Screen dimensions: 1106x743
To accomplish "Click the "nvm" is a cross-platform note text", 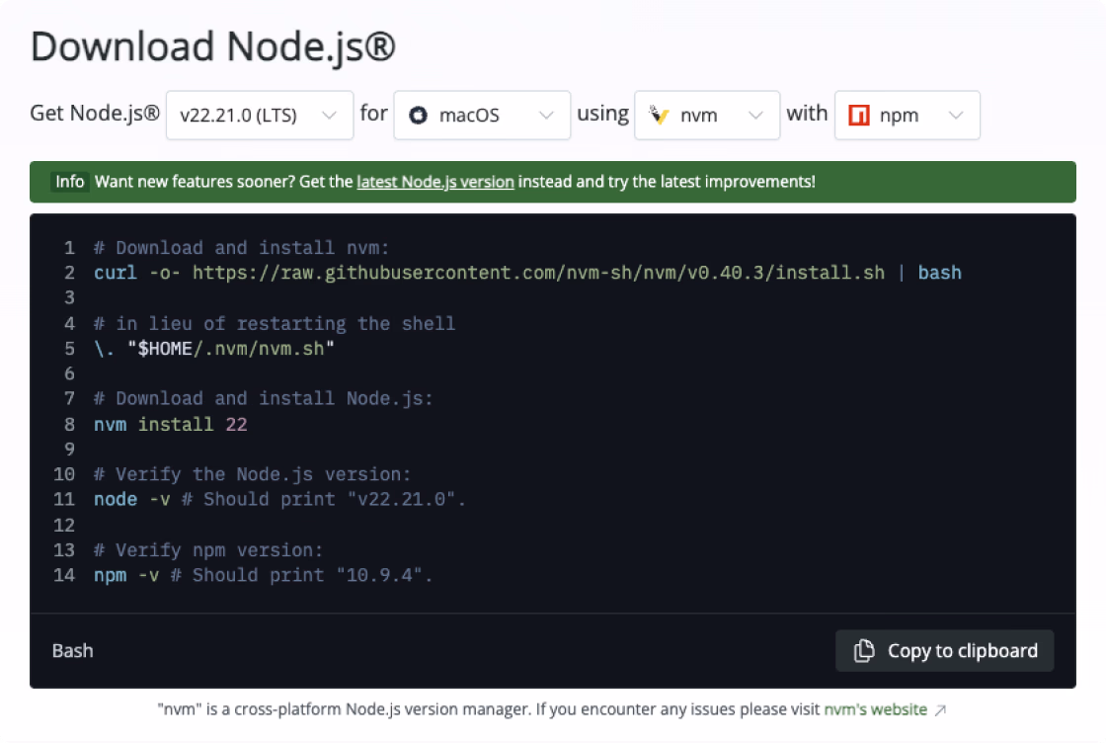I will [x=488, y=709].
